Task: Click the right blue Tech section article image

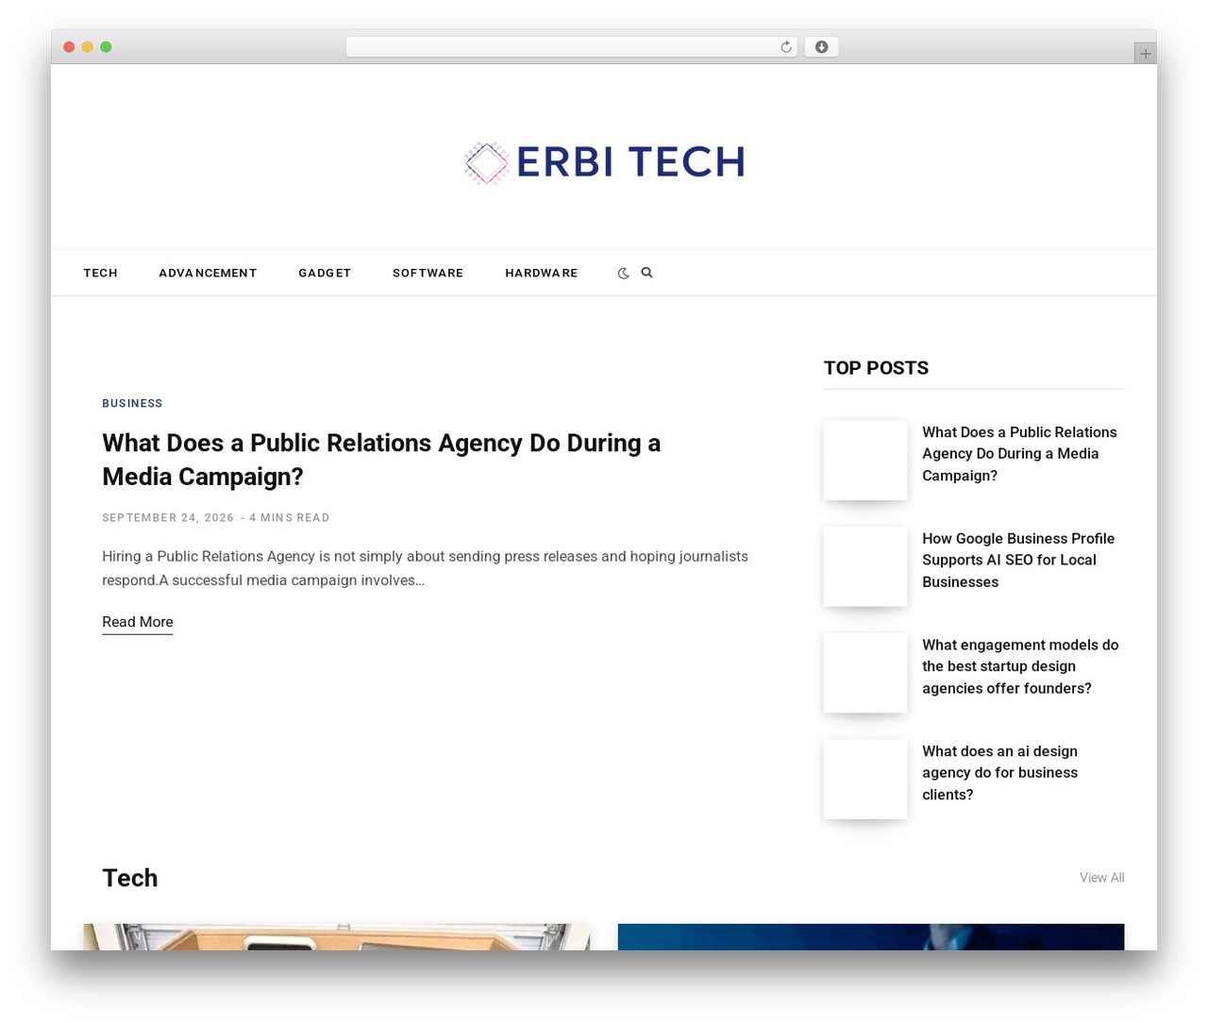Action: [x=871, y=937]
